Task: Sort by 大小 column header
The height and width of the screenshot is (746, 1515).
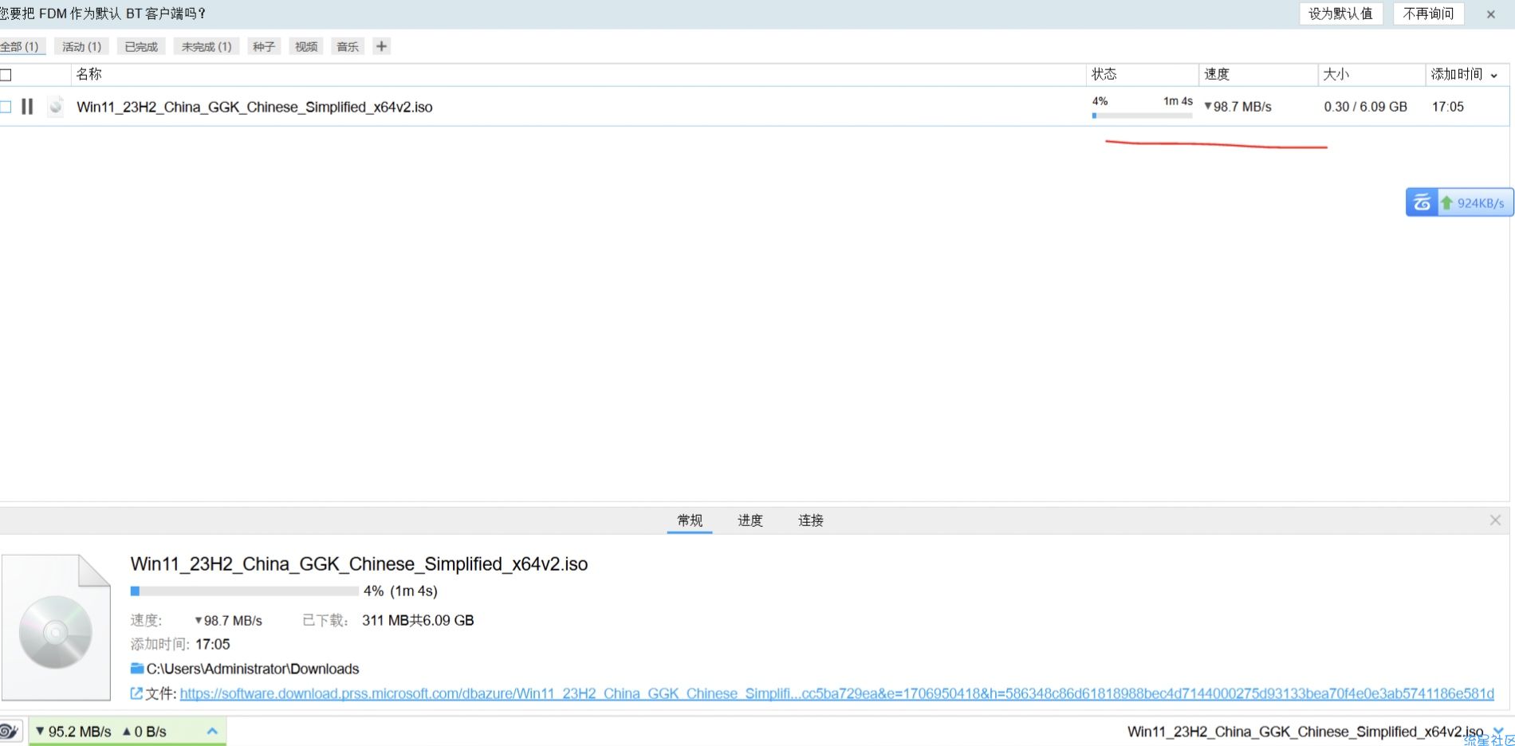Action: 1336,74
